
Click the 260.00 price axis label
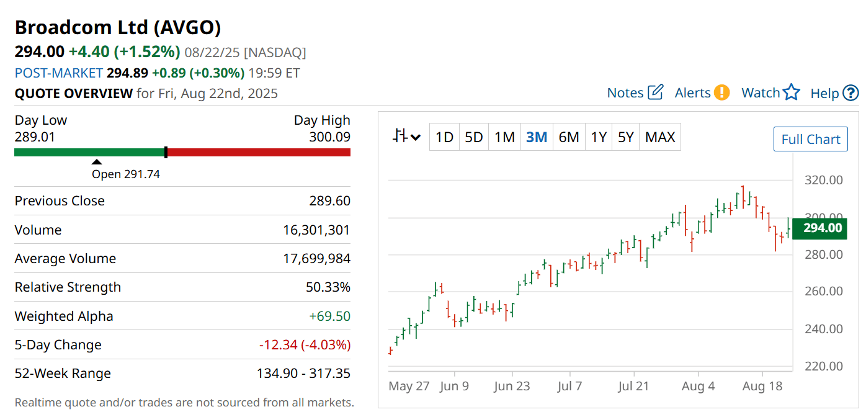tap(823, 291)
